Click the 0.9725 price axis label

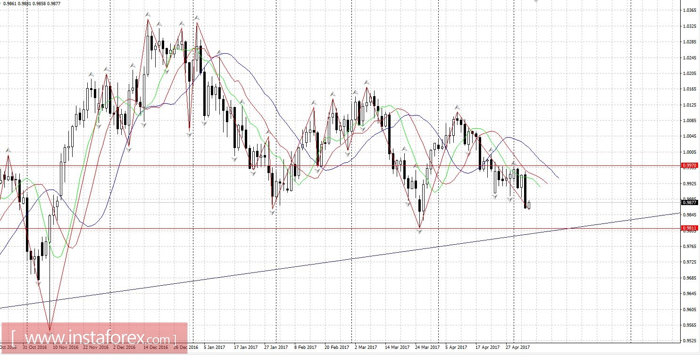point(689,262)
